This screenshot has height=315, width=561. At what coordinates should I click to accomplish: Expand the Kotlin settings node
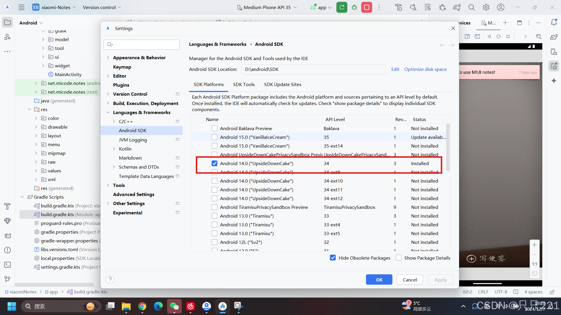point(114,149)
